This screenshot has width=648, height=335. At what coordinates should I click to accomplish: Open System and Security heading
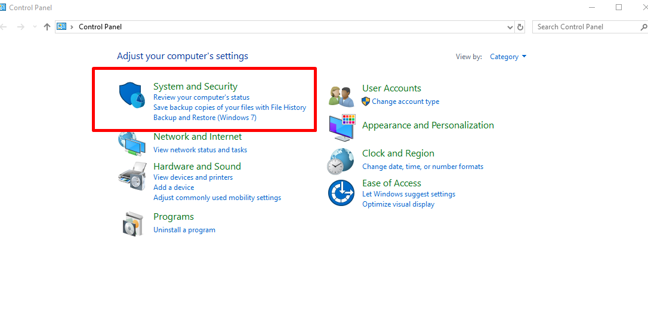tap(196, 87)
